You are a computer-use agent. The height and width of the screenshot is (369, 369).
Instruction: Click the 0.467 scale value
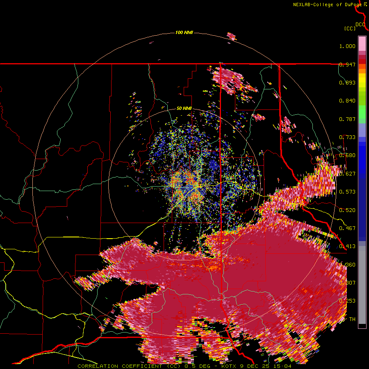click(347, 228)
